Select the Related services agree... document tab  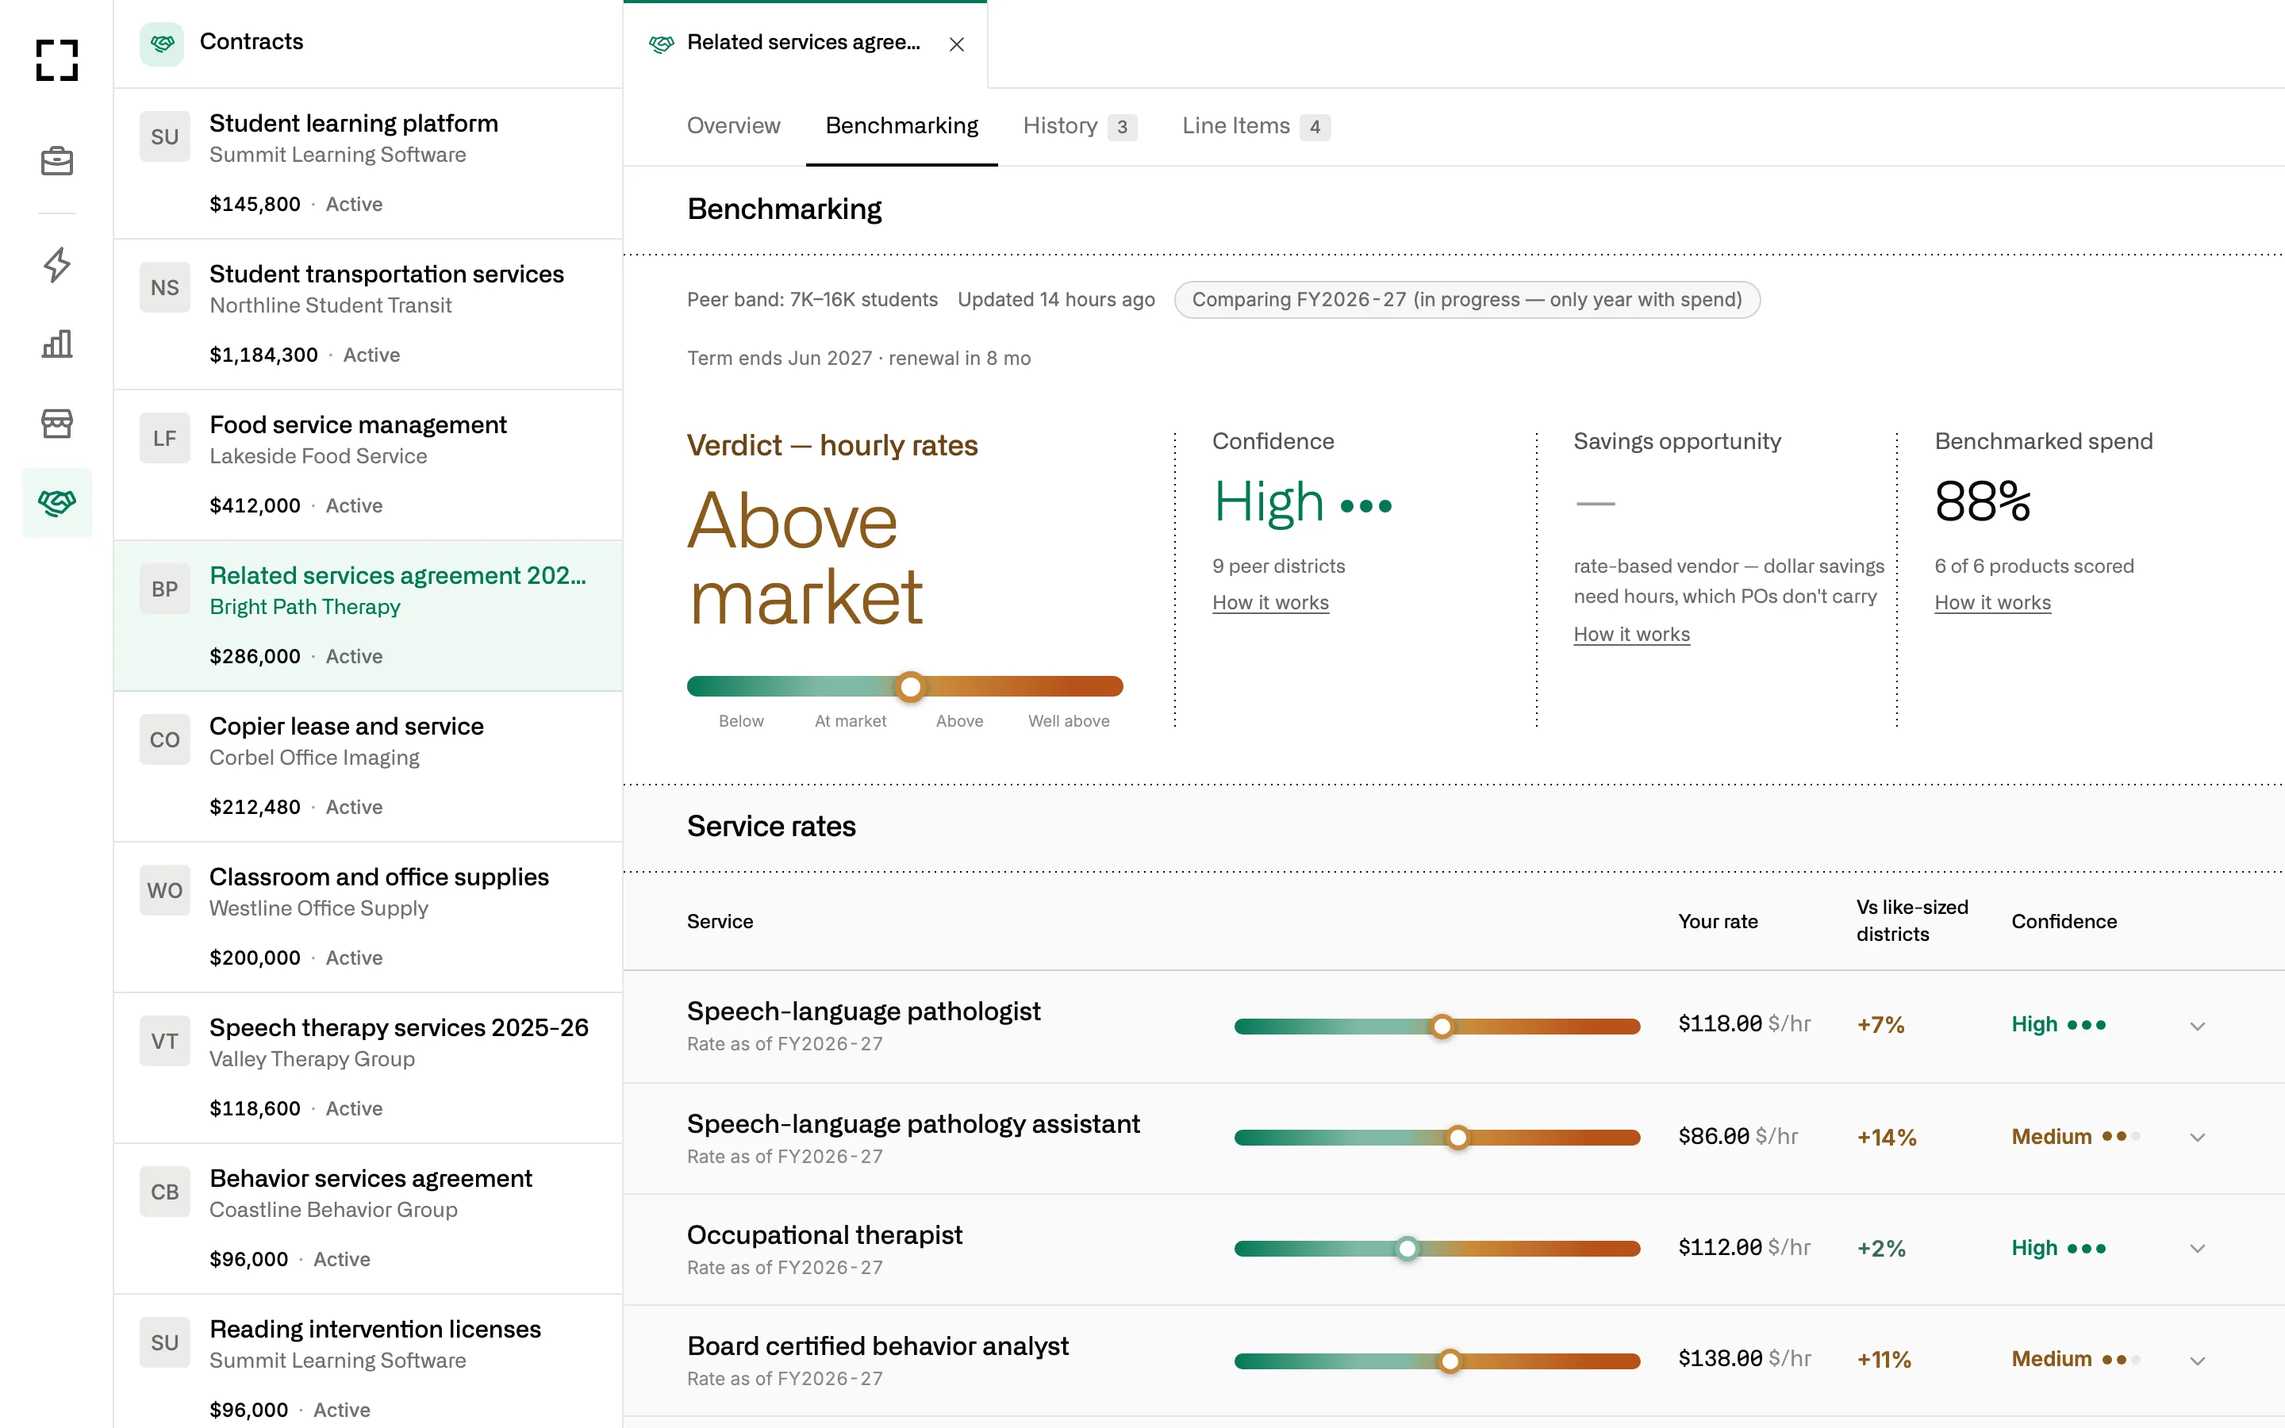[805, 44]
